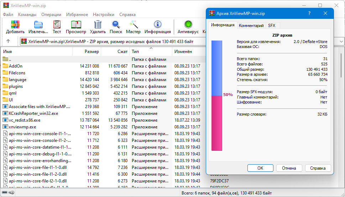Go up one folder with the arrow button
Image resolution: width=345 pixels, height=197 pixels.
coord(8,41)
